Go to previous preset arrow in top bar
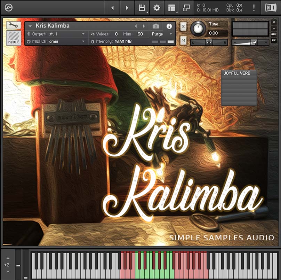The image size is (281, 280). (x=113, y=8)
